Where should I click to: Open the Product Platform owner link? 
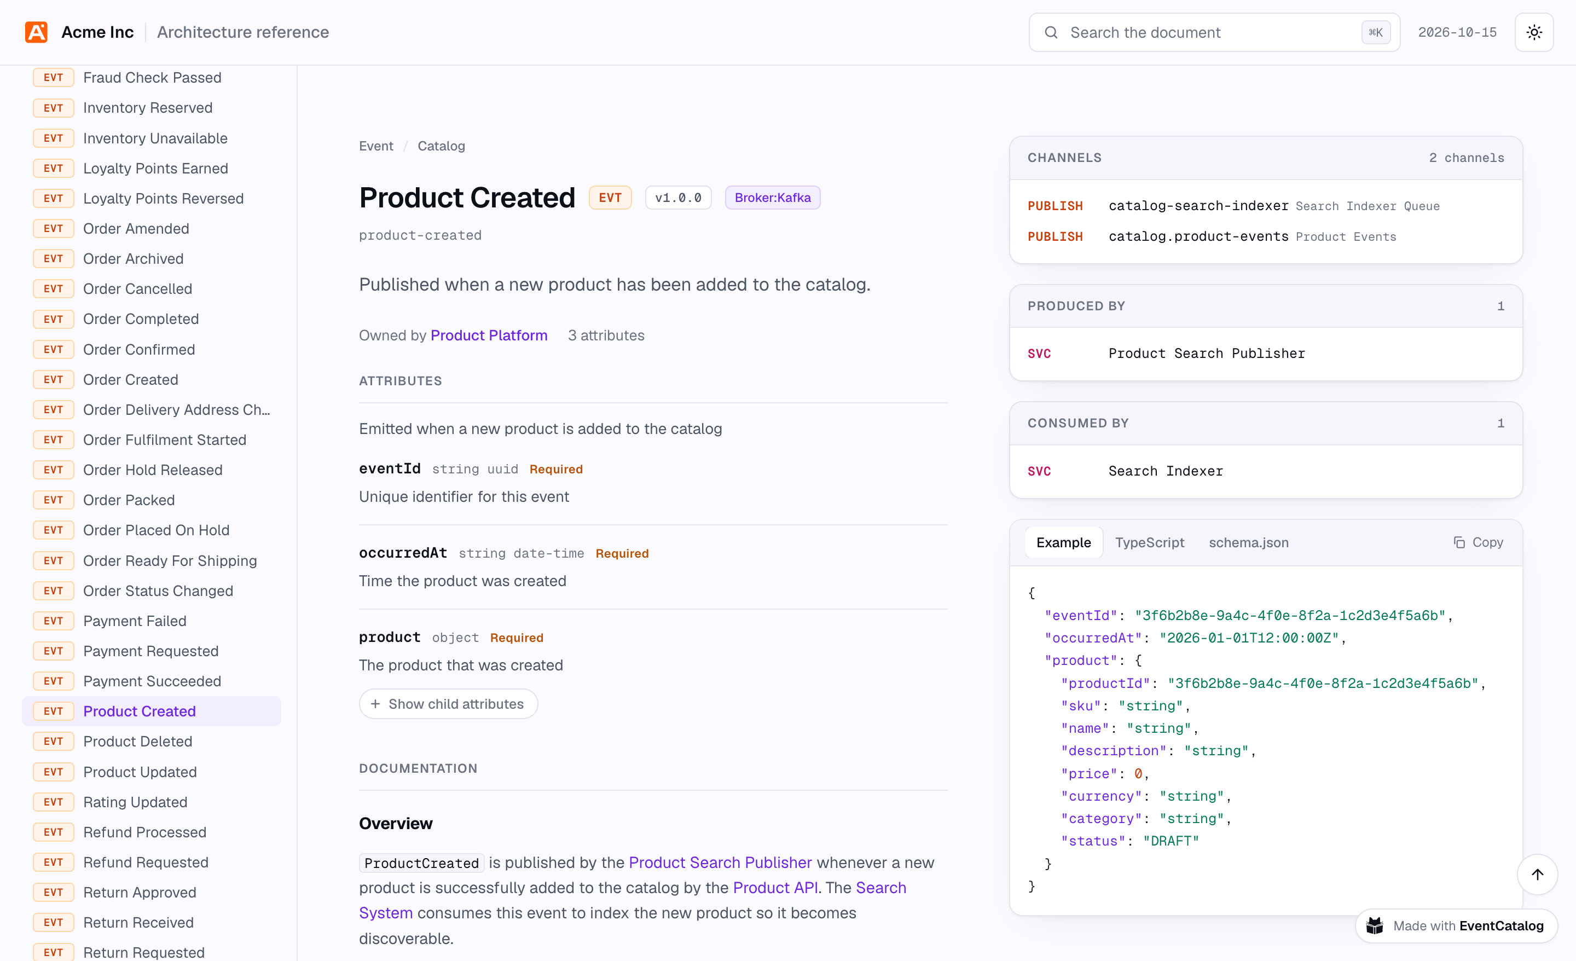[x=489, y=335]
